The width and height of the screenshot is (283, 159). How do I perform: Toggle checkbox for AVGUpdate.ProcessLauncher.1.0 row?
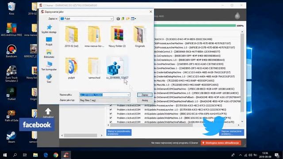pos(111,110)
